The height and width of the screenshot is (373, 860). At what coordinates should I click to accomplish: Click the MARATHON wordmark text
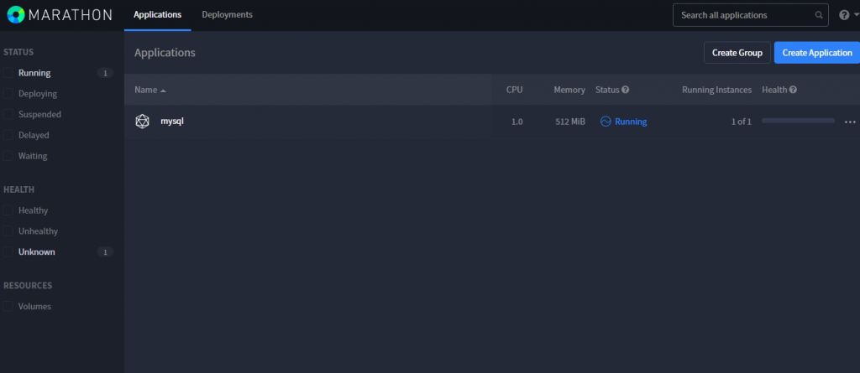[71, 15]
